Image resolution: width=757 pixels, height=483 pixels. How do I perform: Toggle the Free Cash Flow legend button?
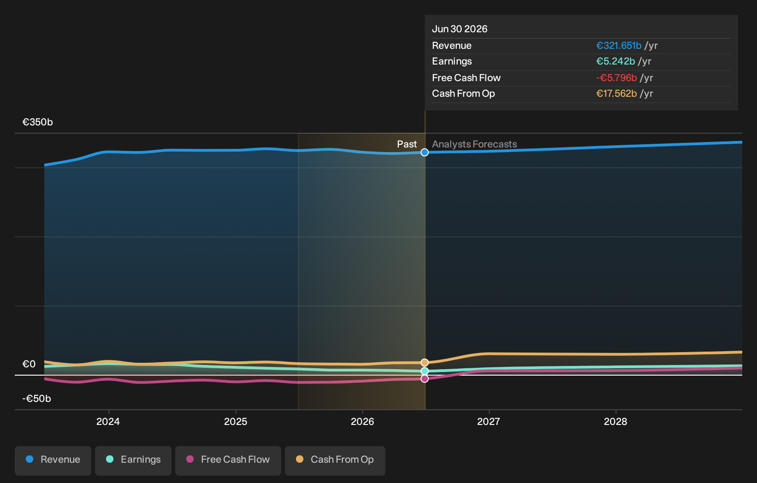(x=228, y=460)
